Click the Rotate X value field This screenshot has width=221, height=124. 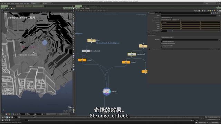[171, 24]
